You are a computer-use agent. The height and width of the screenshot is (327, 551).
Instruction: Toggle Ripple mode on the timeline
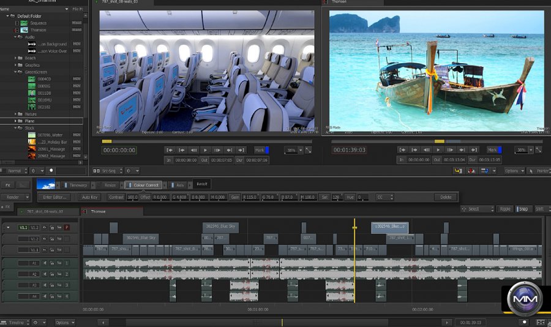[504, 209]
